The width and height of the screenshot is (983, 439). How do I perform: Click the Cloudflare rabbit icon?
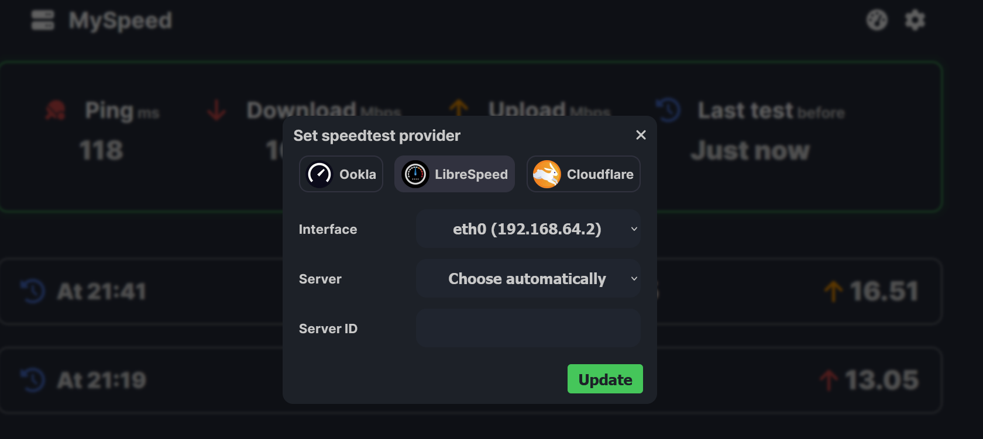point(547,174)
